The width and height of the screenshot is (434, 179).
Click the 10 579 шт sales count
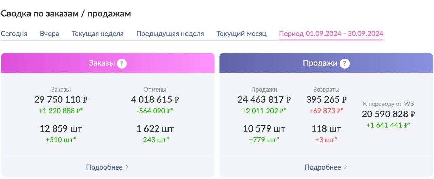point(264,129)
